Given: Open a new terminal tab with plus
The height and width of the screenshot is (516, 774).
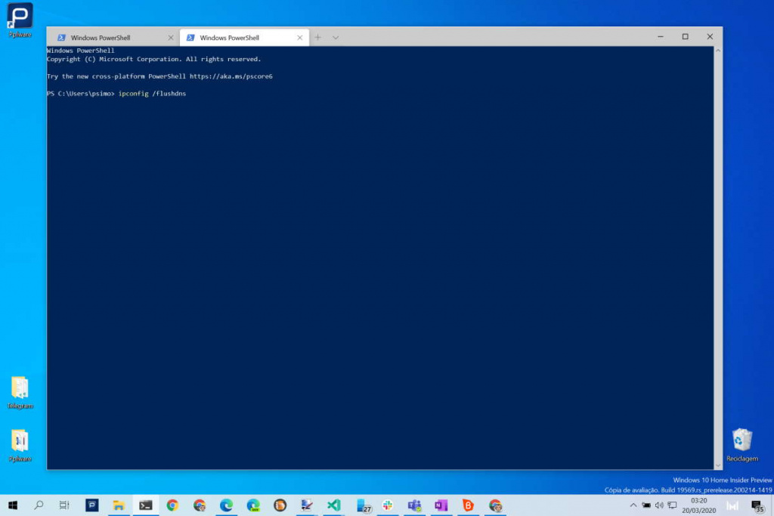Looking at the screenshot, I should 317,38.
